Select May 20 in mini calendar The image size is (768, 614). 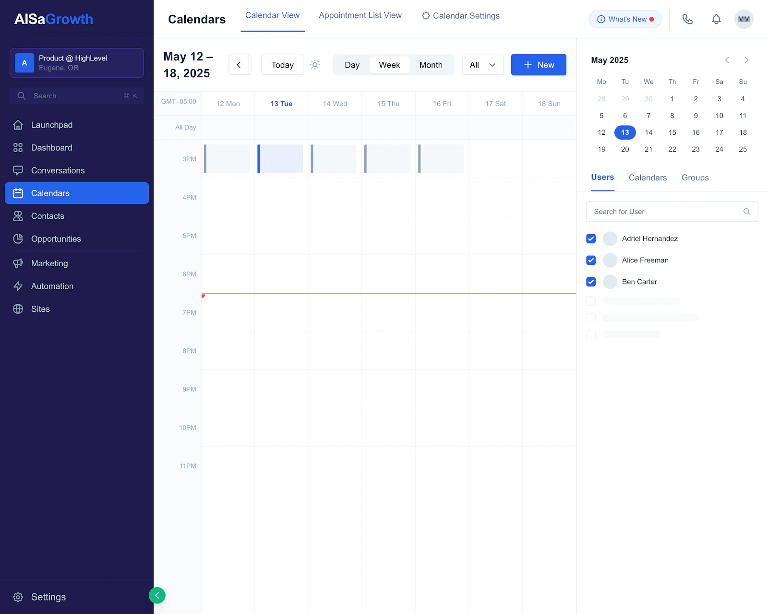point(625,149)
